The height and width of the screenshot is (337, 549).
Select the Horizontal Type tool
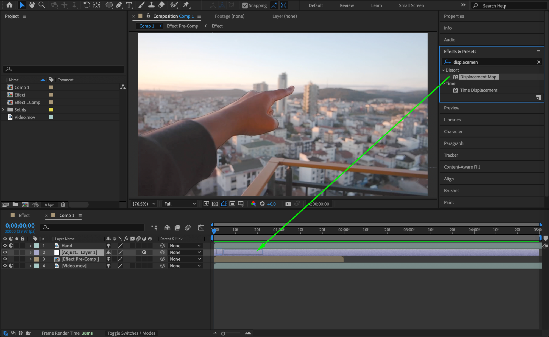pyautogui.click(x=129, y=5)
